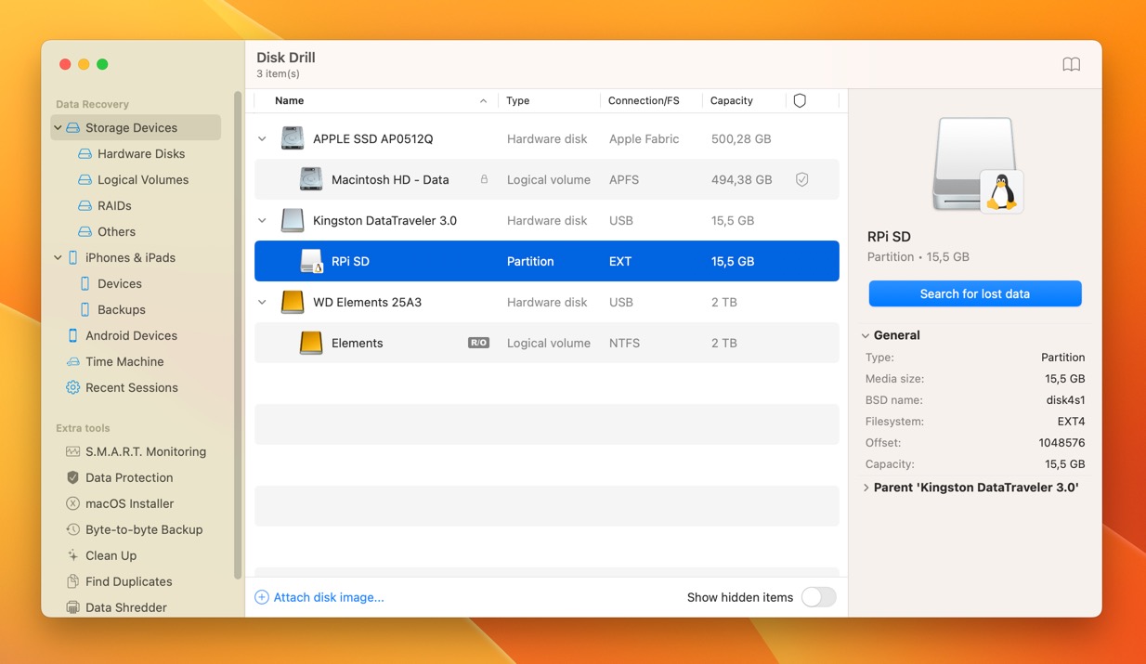Click the sidebar vertical scrollbar

(238, 334)
